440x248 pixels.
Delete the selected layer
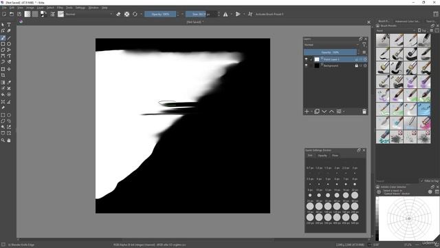point(364,112)
